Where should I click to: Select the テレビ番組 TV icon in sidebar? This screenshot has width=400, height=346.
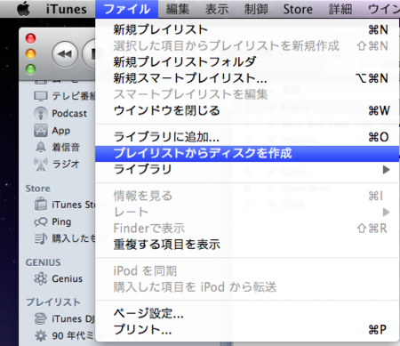pos(41,96)
